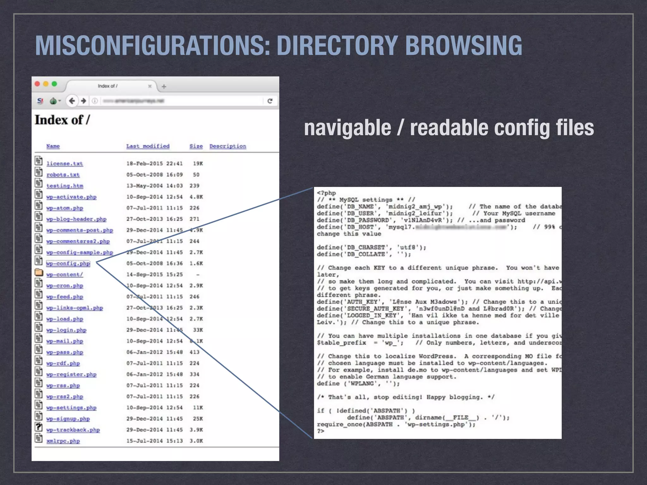Viewport: 647px width, 485px height.
Task: Click the red S! toolbar extension icon
Action: pyautogui.click(x=40, y=101)
